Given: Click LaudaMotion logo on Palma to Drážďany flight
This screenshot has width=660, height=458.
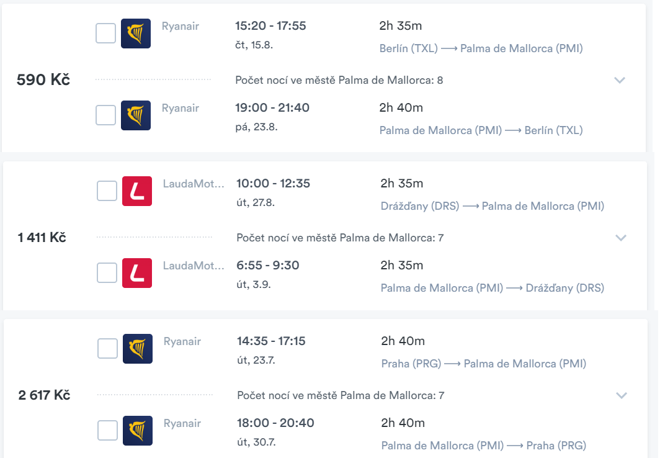Looking at the screenshot, I should [137, 273].
